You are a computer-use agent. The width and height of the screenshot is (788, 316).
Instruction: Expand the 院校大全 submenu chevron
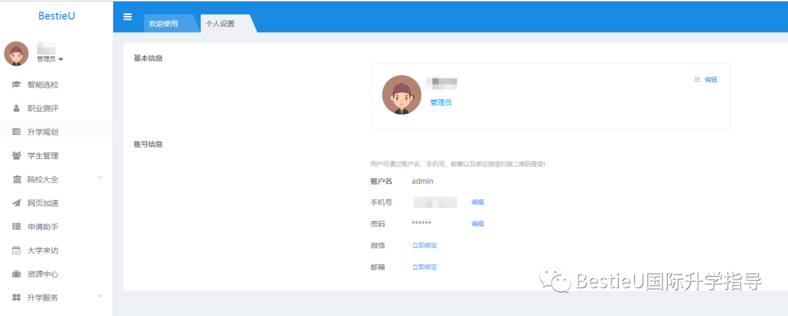99,178
